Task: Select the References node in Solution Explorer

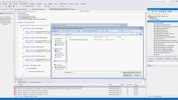Action: (x=157, y=21)
